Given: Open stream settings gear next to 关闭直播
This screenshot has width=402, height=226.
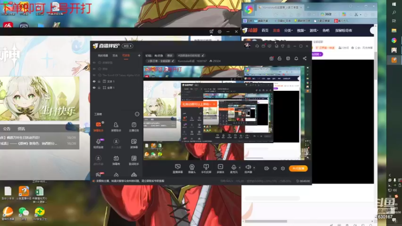Looking at the screenshot, I should click(283, 168).
